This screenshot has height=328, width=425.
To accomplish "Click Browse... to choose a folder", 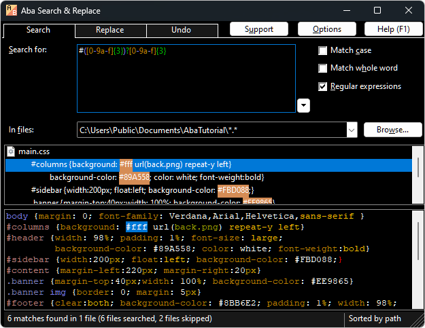I will (x=392, y=130).
